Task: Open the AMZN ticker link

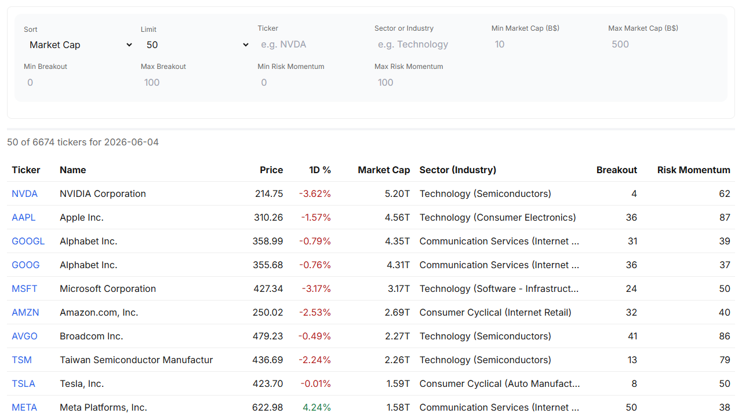Action: tap(26, 312)
